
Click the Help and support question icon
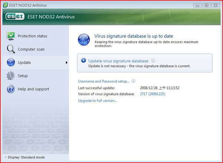pos(11,89)
